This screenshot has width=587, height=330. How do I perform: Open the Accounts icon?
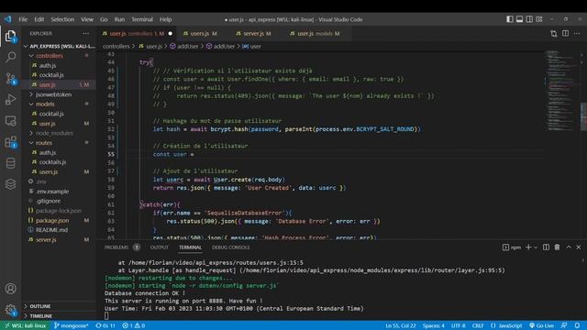pos(10,289)
